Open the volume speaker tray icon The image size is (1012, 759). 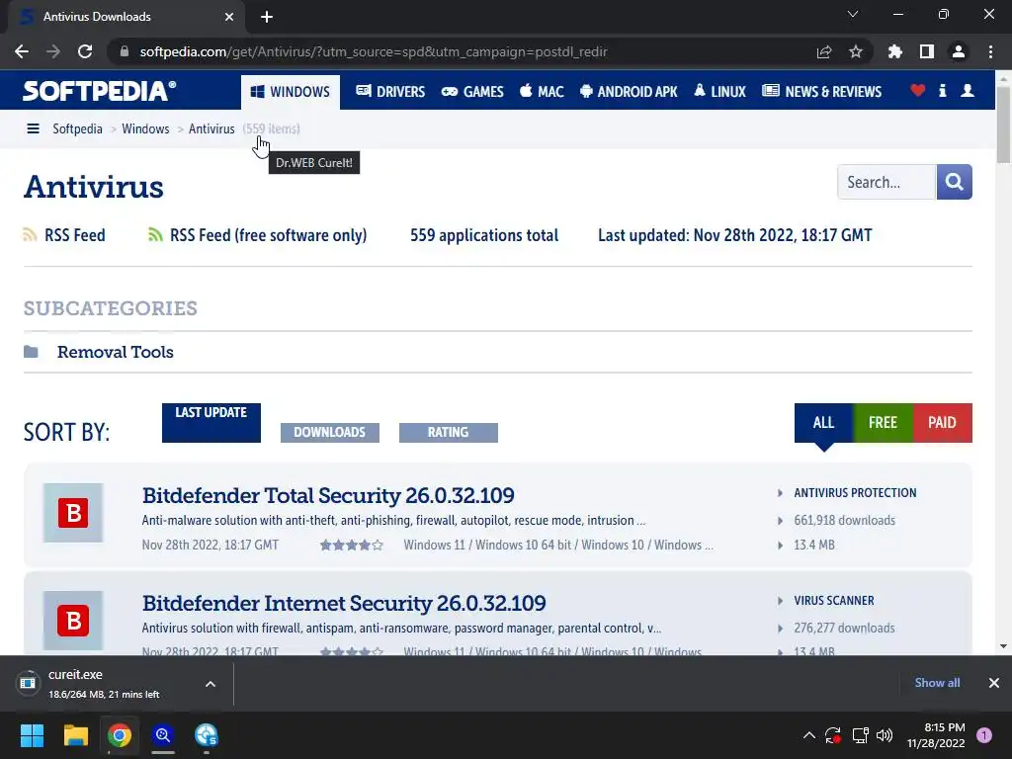coord(885,735)
